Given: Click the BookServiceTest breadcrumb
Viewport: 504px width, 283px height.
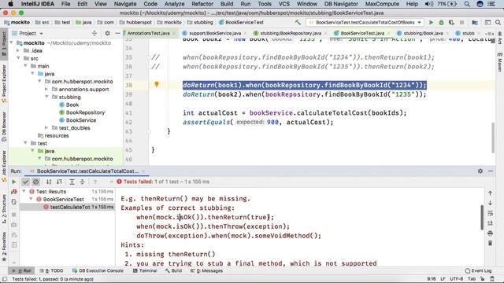Looking at the screenshot, I should pyautogui.click(x=241, y=23).
